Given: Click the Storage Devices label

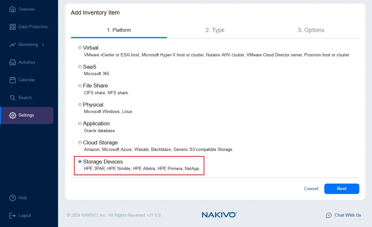Looking at the screenshot, I should coord(103,162).
